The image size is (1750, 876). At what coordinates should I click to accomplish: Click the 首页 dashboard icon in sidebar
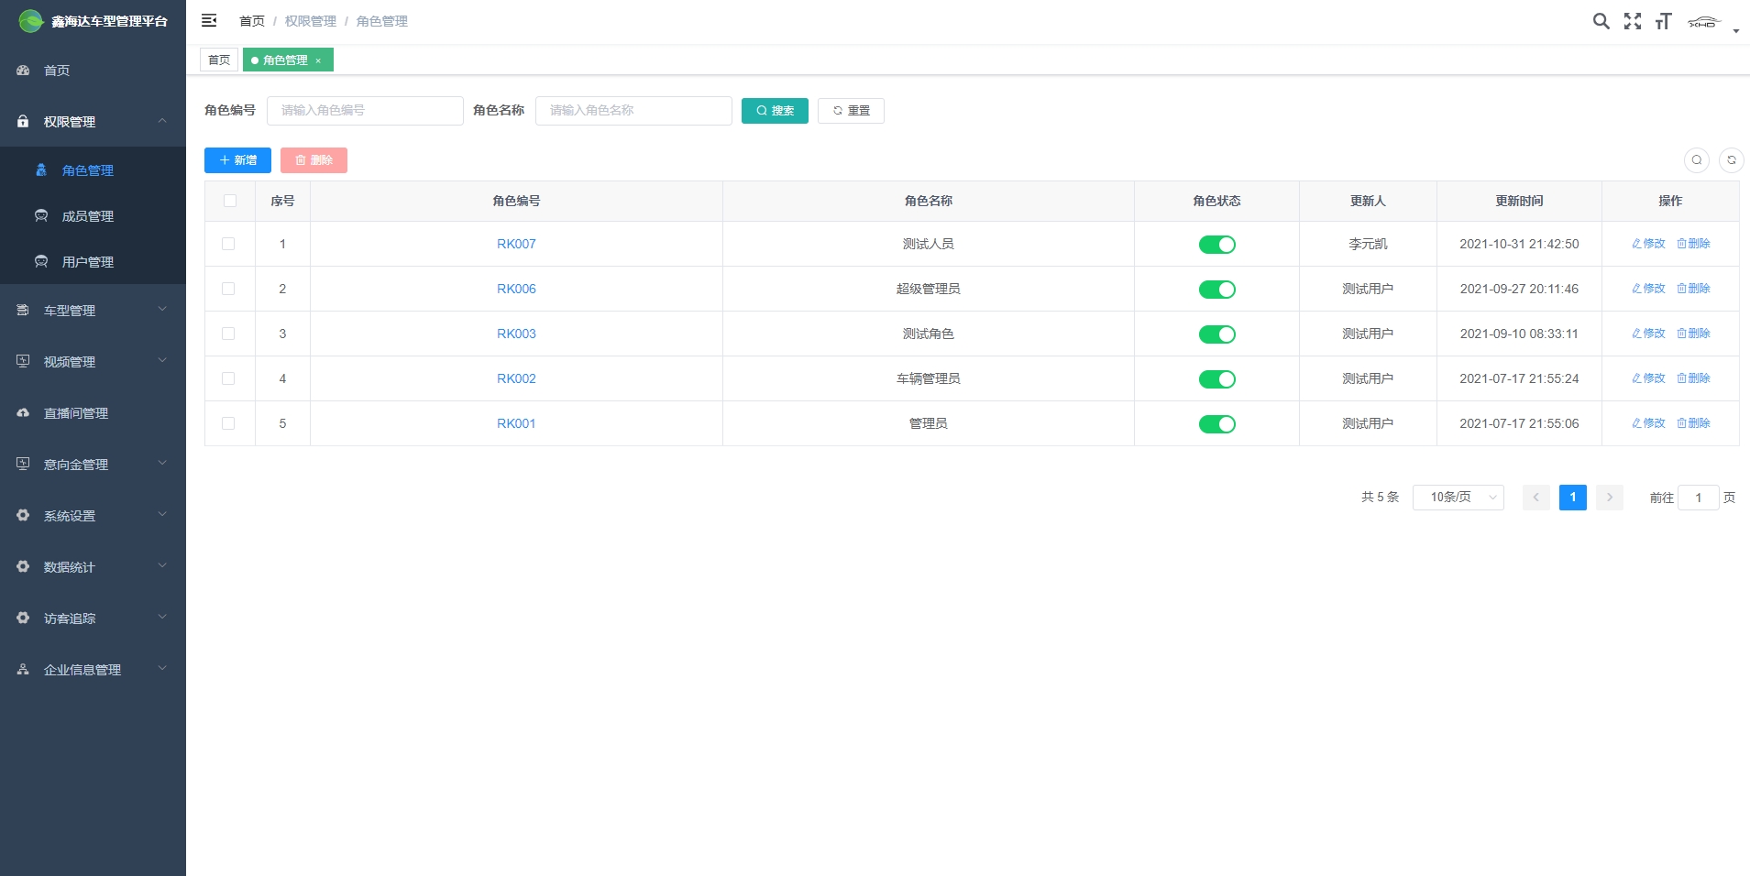pos(23,71)
